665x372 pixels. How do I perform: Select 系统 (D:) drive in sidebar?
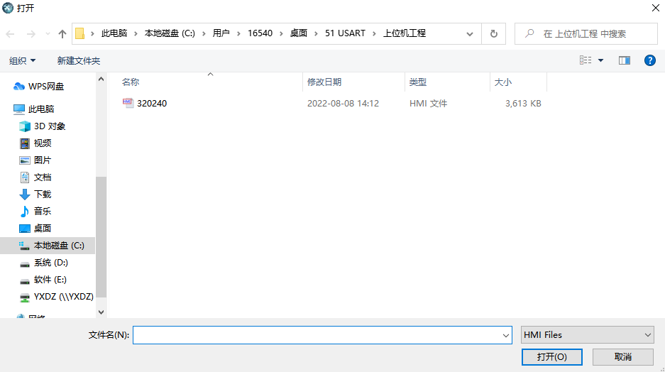pos(50,263)
